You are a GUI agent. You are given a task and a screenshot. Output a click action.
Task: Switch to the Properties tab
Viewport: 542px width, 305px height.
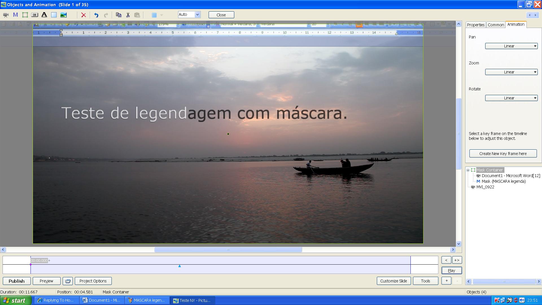pyautogui.click(x=476, y=25)
